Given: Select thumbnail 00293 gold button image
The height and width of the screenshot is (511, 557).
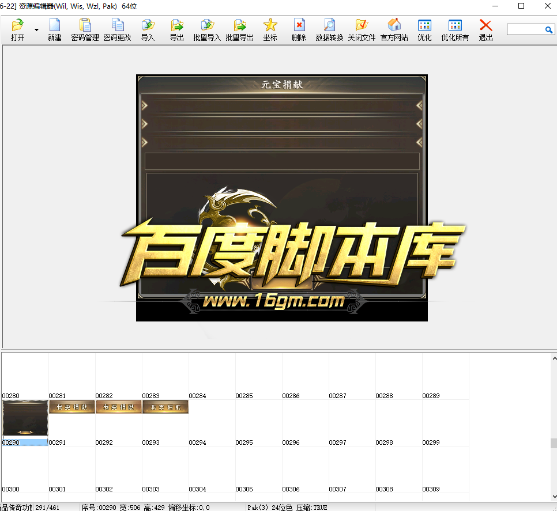Looking at the screenshot, I should click(165, 407).
